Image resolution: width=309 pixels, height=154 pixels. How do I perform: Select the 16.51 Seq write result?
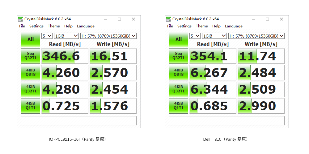coord(113,56)
